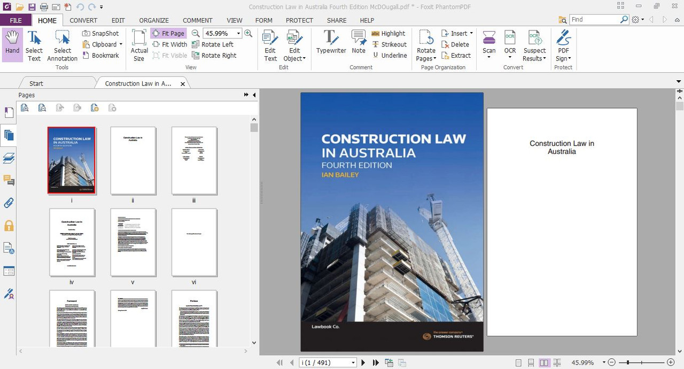Click the status bar zoom out minus
684x369 pixels.
pyautogui.click(x=612, y=363)
